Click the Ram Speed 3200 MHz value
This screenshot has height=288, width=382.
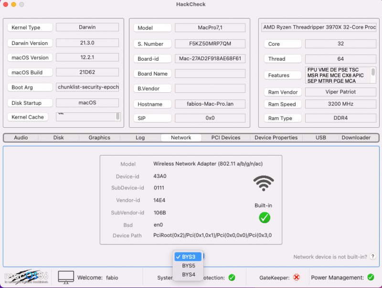point(340,104)
